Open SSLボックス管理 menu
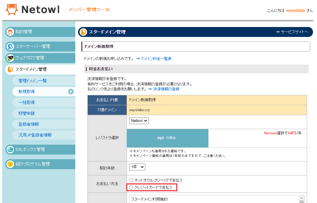Viewport: 317px width, 203px height. coord(40,150)
